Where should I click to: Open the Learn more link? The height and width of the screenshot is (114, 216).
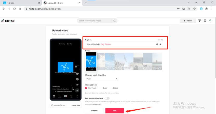point(98,104)
